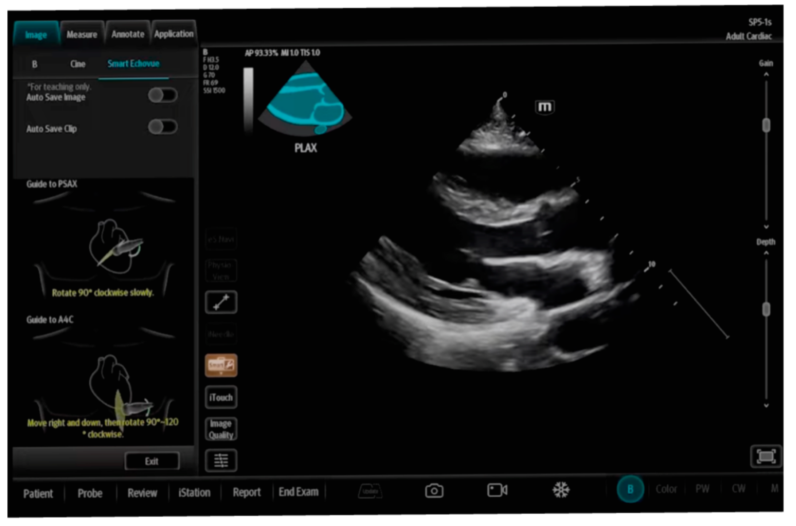Open the Cine sub-tab

(x=78, y=64)
